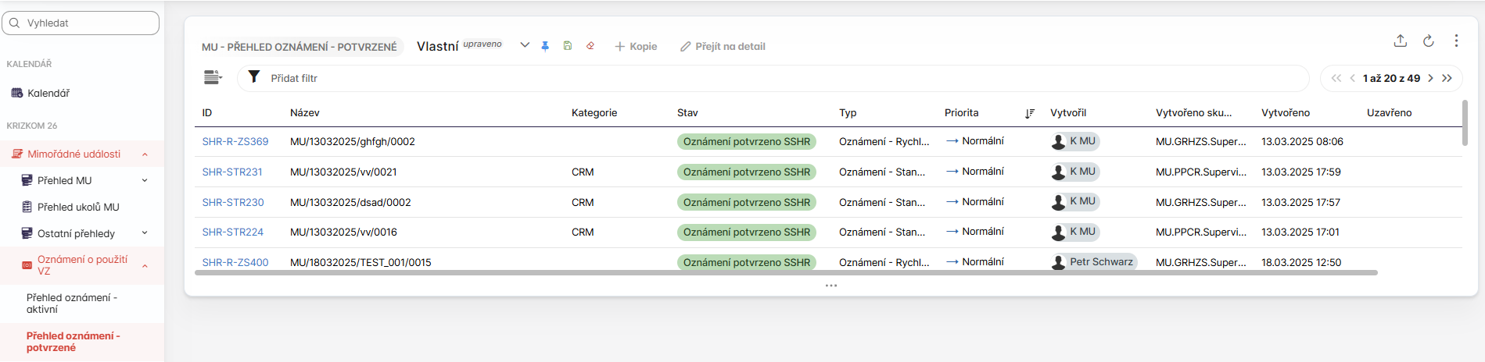The width and height of the screenshot is (1485, 362).
Task: Click the blue pin view icon
Action: point(545,46)
